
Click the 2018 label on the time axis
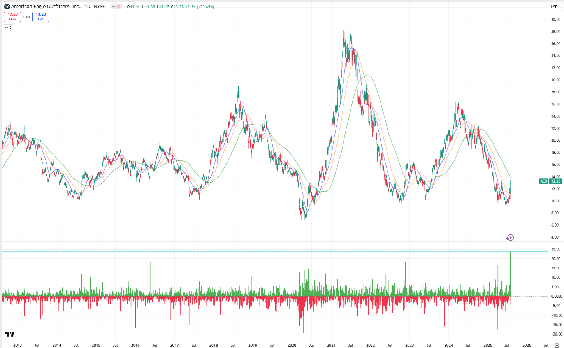click(x=213, y=345)
